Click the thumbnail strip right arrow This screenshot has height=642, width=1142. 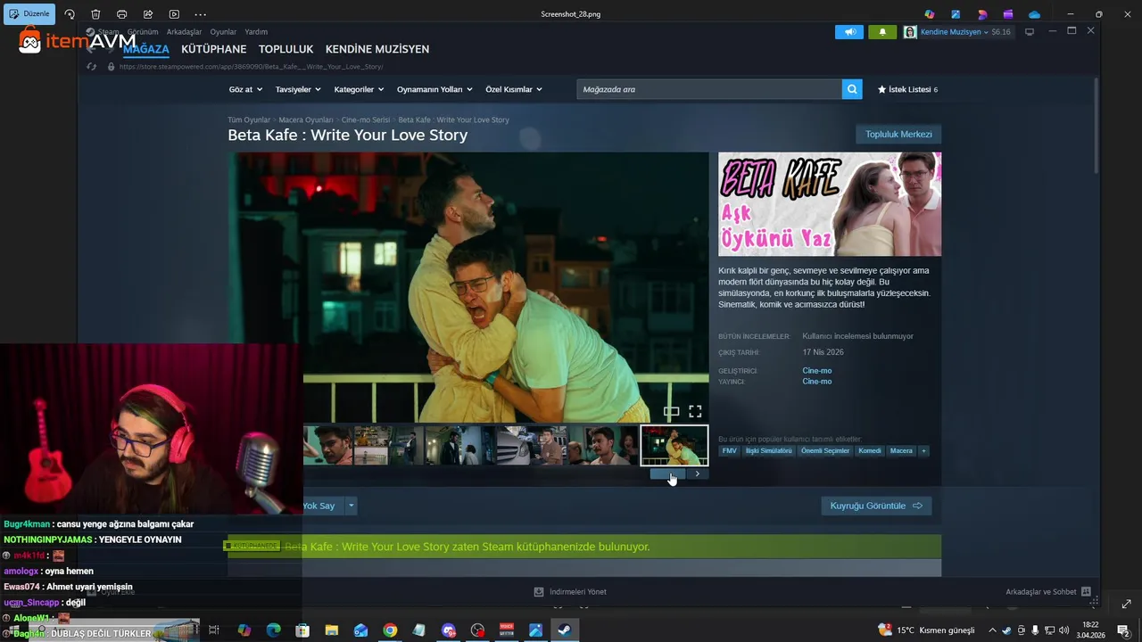(x=698, y=474)
